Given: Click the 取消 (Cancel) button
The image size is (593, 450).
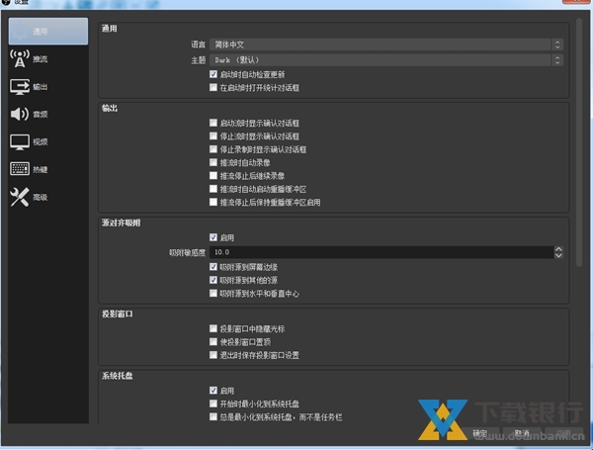Looking at the screenshot, I should coord(523,433).
